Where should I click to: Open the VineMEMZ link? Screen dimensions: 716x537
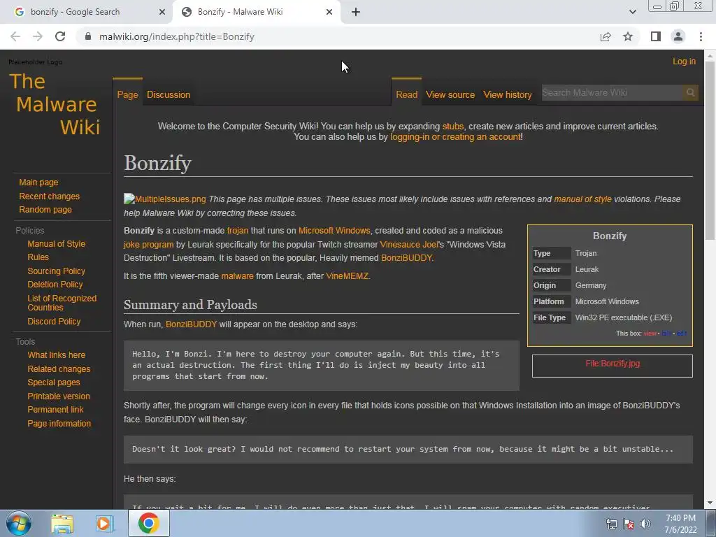point(347,275)
